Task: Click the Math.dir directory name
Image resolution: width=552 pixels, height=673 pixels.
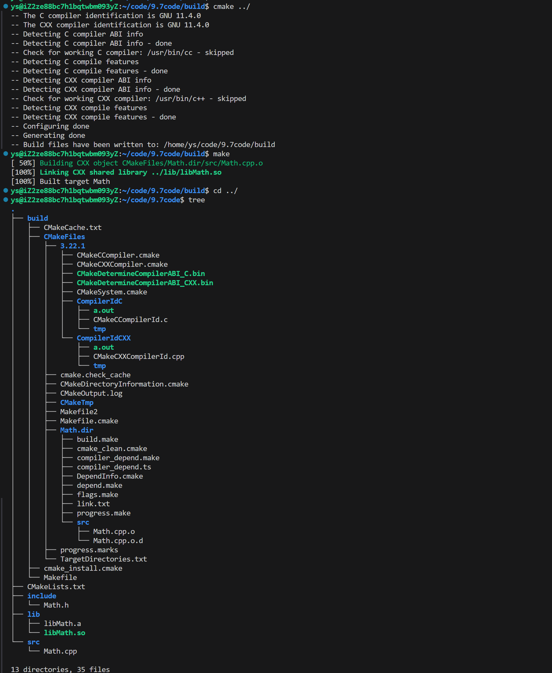Action: point(77,430)
